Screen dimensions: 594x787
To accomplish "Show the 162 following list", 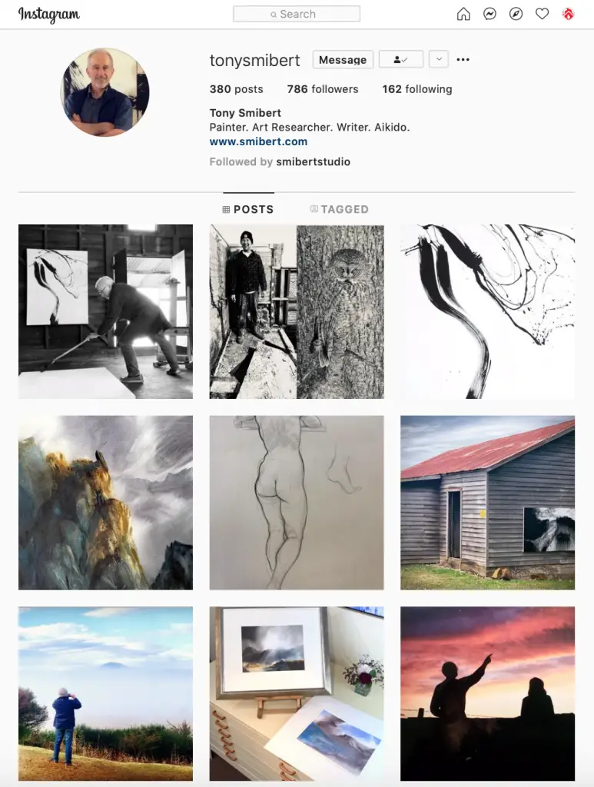I will pyautogui.click(x=417, y=89).
